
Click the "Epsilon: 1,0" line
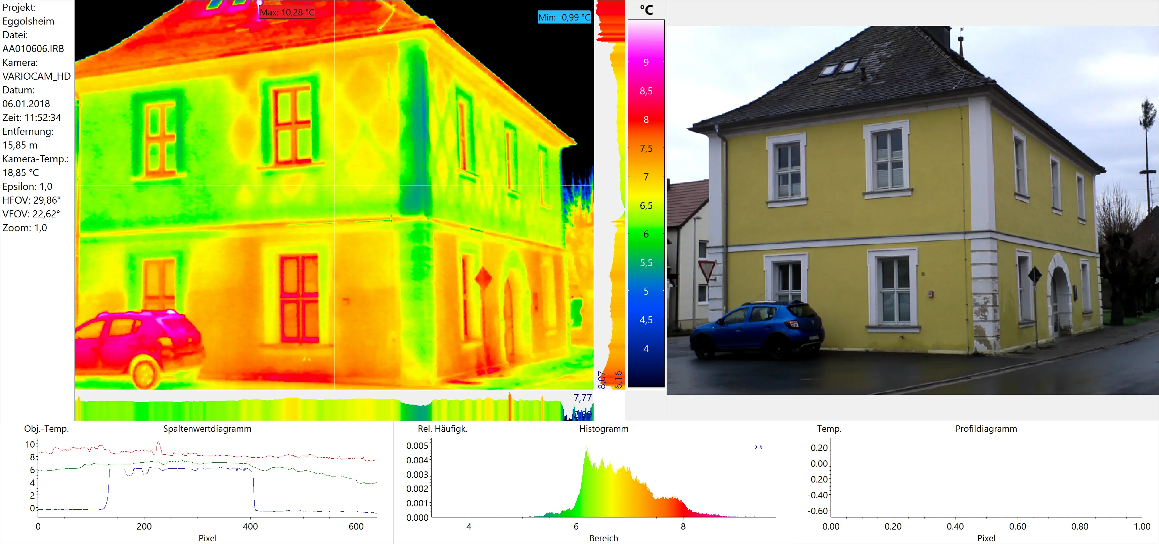pos(28,186)
